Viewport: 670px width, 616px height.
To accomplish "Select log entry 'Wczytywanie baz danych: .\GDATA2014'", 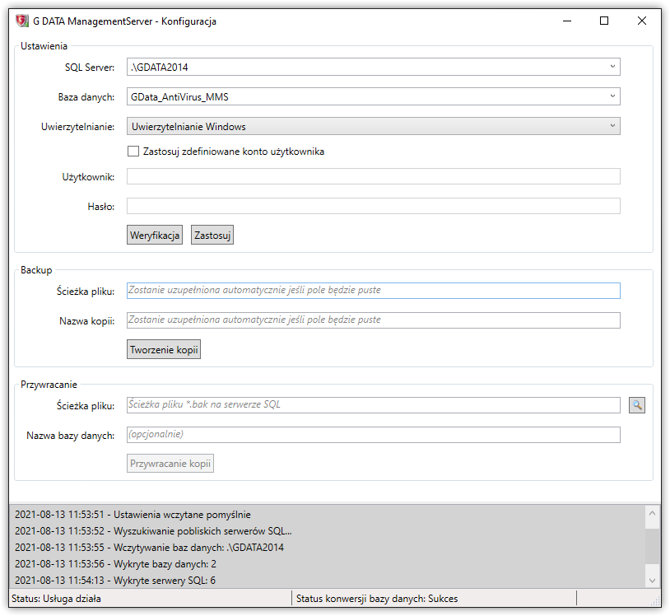I will [149, 548].
